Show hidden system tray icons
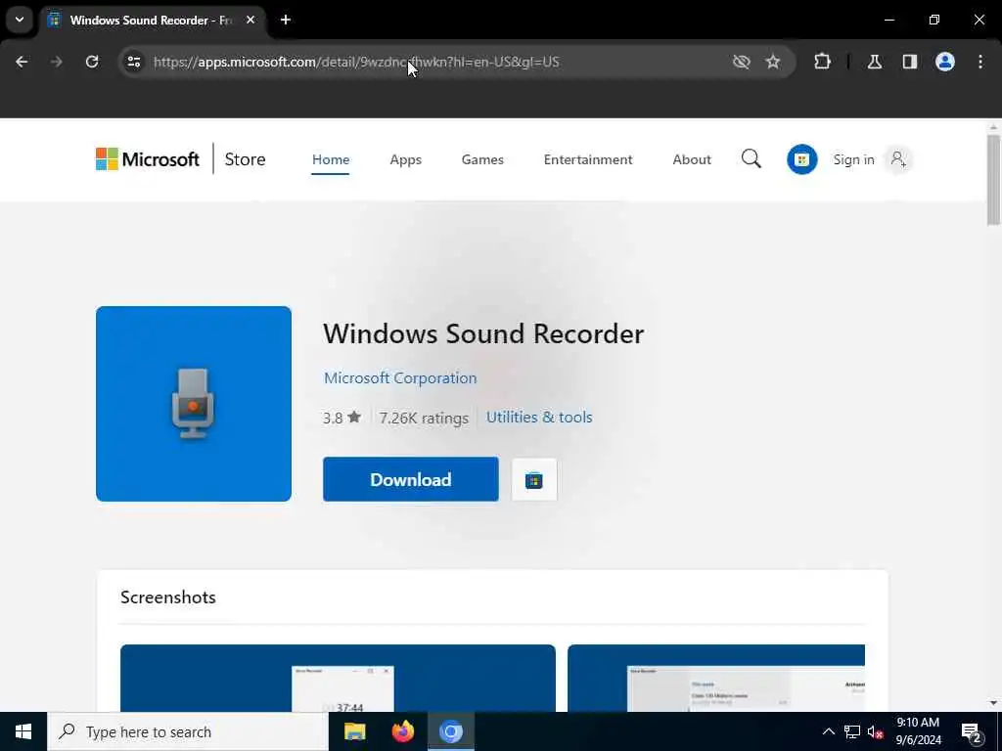This screenshot has width=1002, height=751. (x=828, y=731)
